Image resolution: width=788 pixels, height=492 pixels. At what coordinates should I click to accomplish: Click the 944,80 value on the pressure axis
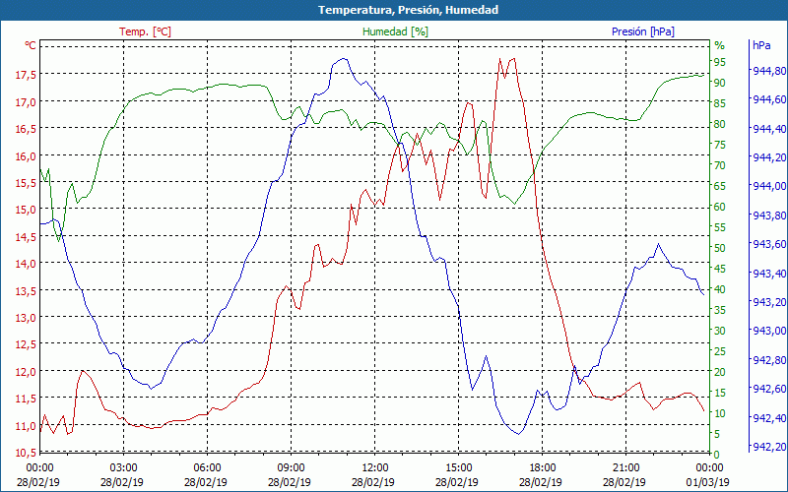point(769,71)
